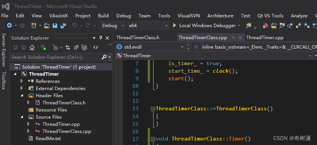Click Show All Files in Solution Explorer
This screenshot has height=145, width=317.
coord(84,47)
